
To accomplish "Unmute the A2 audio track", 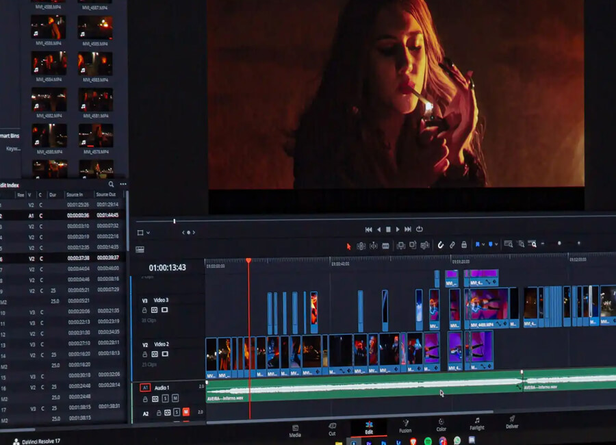I will tap(186, 412).
